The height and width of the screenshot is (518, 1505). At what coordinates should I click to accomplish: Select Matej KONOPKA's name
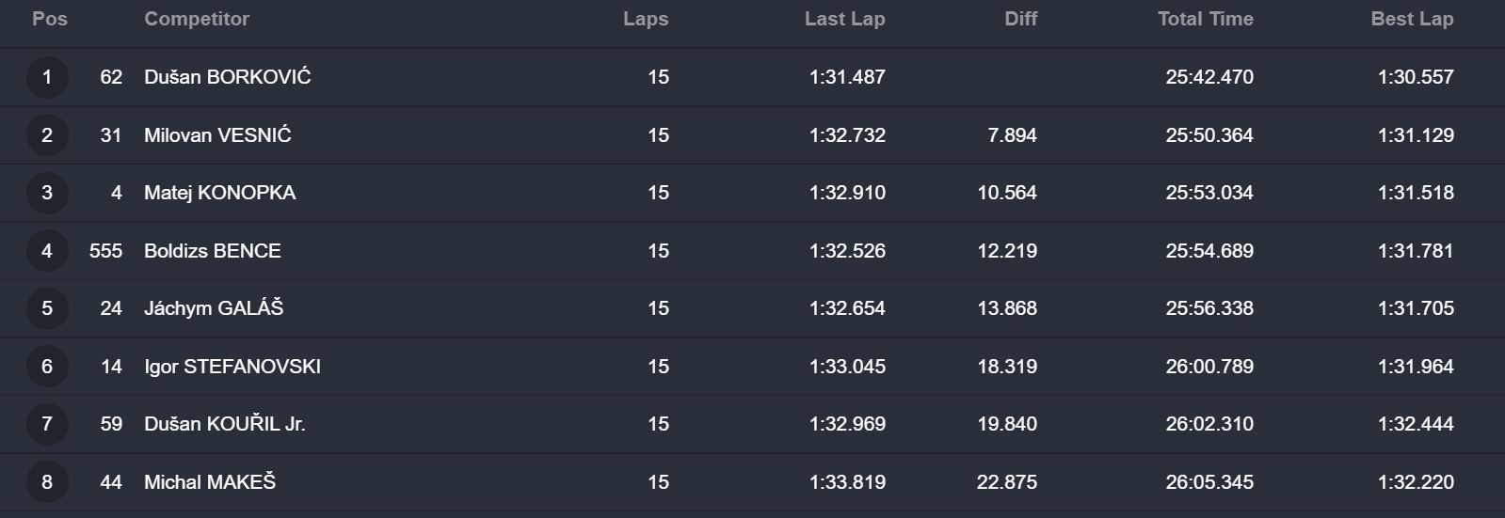point(219,193)
